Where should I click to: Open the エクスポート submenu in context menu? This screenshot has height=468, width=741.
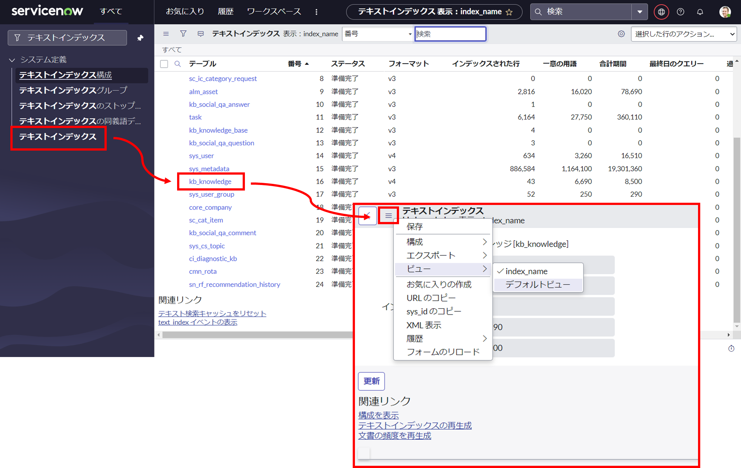click(431, 255)
